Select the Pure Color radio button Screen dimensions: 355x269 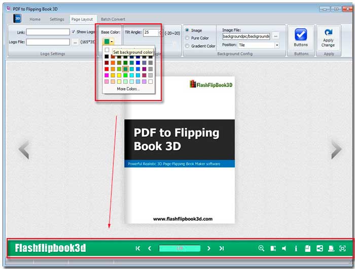pos(187,38)
